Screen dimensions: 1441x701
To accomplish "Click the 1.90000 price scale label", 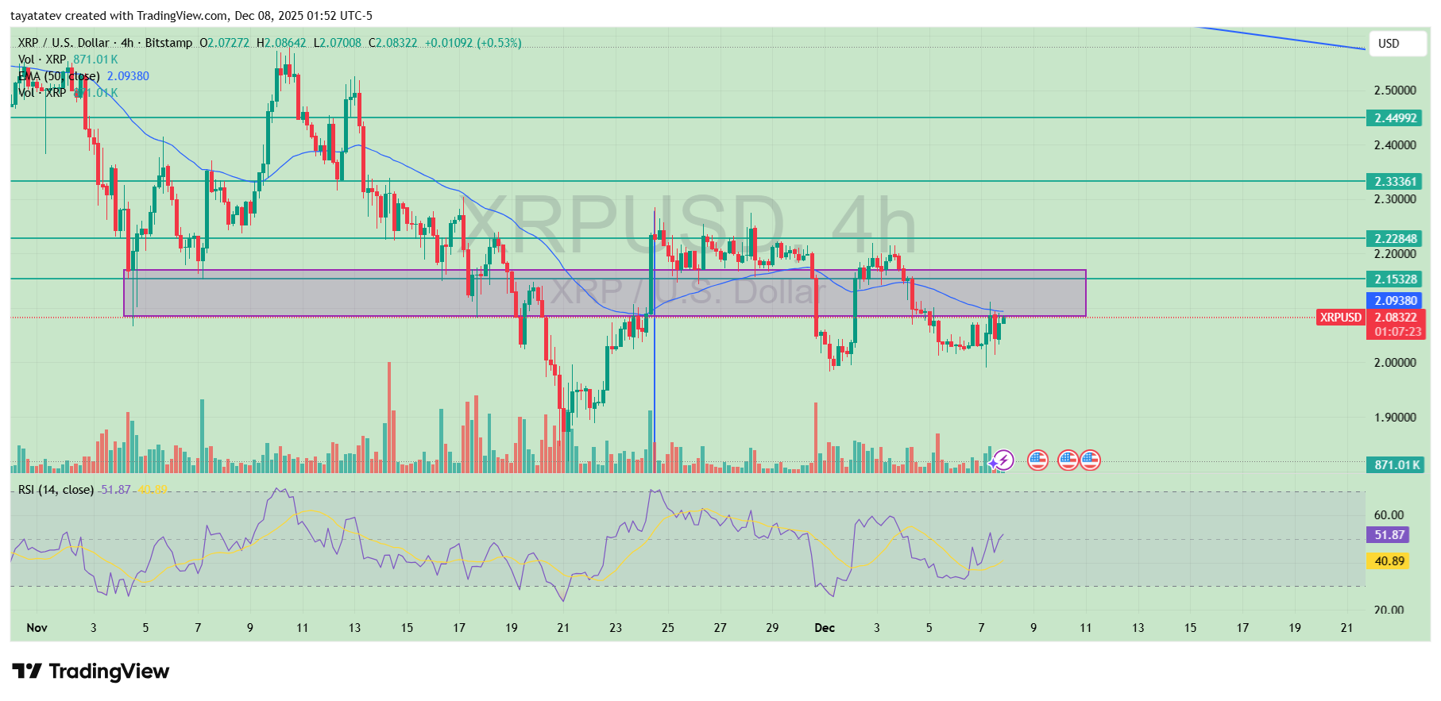I will pyautogui.click(x=1395, y=418).
